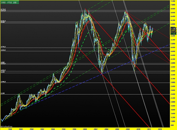Select the 2014 year label on time axis
177x130 pixels.
tap(160, 129)
